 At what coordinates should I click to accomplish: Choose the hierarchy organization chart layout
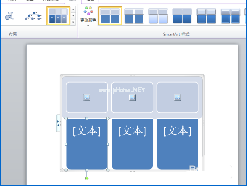click(33, 16)
